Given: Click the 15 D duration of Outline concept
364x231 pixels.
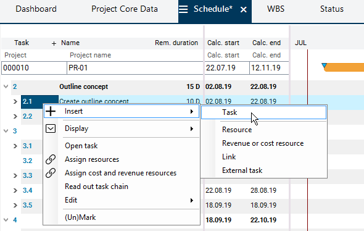Looking at the screenshot, I should (x=193, y=86).
